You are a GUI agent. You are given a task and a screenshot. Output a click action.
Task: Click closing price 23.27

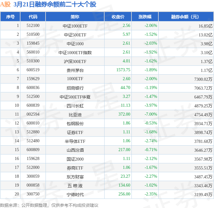[x=125, y=176]
